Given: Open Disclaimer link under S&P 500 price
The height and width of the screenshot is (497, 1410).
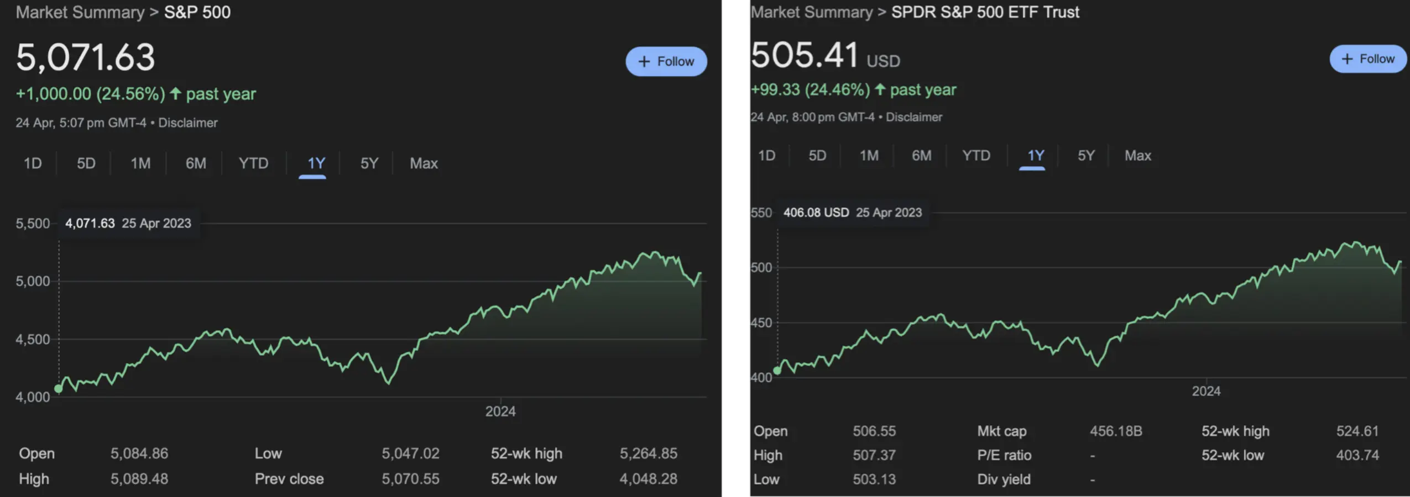Looking at the screenshot, I should coord(188,123).
